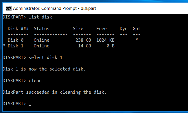
Task: Click the 'list disk' command text
Action: 40,17
